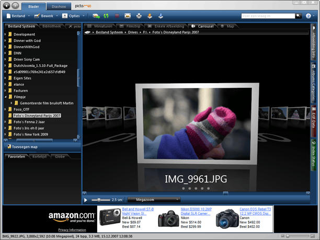Viewport: 320px width, 240px height.
Task: Switch to the Filmstrip view tab
Action: pyautogui.click(x=130, y=26)
